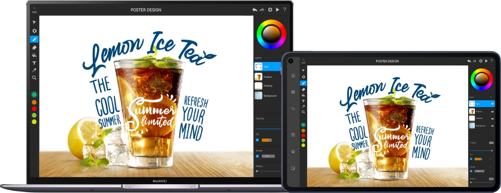Toggle the Fill checkbox on the laptop

[257, 140]
